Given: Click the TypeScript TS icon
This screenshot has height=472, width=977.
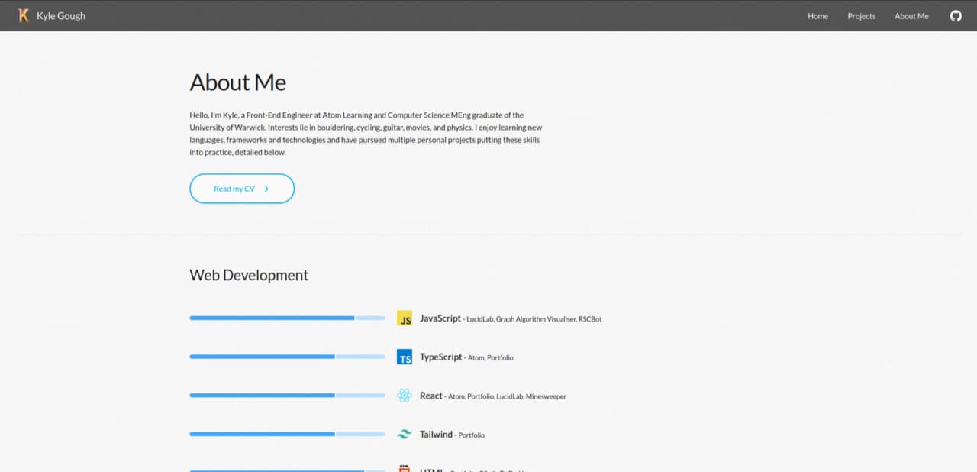Looking at the screenshot, I should pyautogui.click(x=405, y=357).
